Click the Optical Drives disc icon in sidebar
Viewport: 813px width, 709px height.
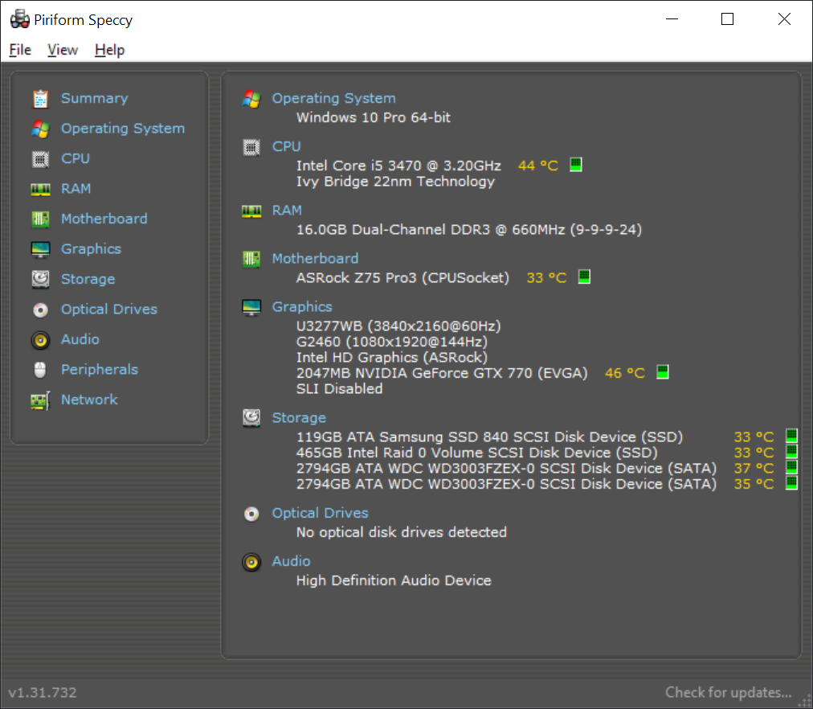point(40,309)
